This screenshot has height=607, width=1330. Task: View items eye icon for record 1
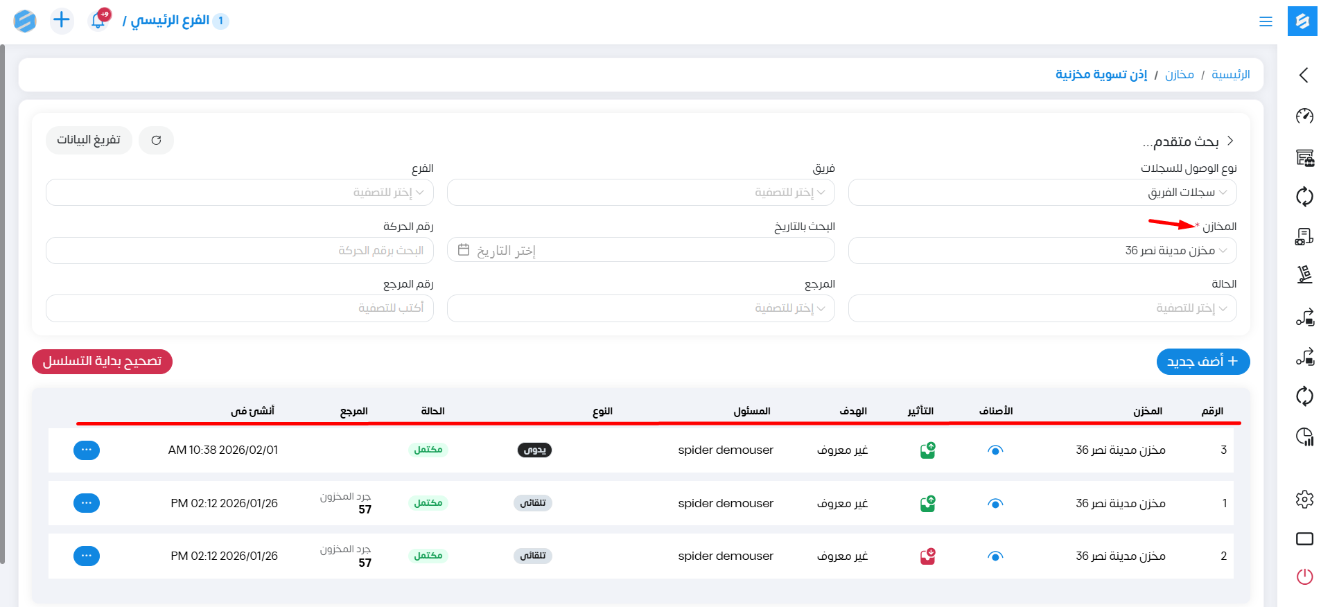point(995,504)
